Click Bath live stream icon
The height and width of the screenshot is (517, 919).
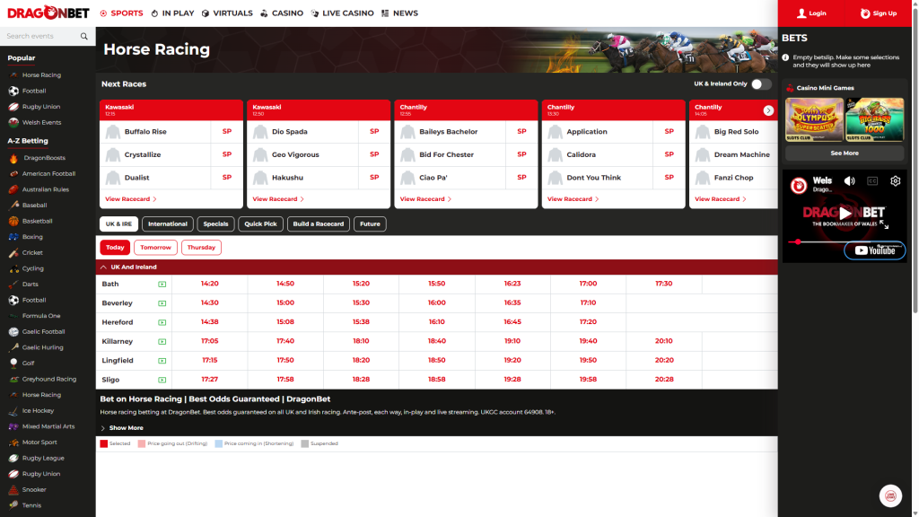coord(162,285)
